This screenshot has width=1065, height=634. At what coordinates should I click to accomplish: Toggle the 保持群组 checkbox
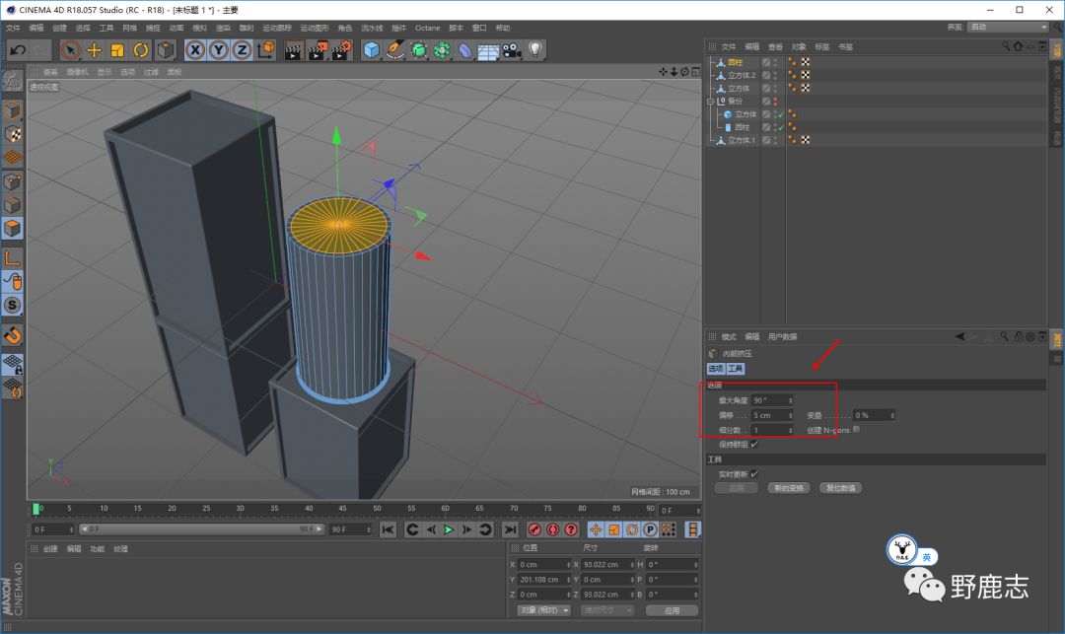(754, 444)
